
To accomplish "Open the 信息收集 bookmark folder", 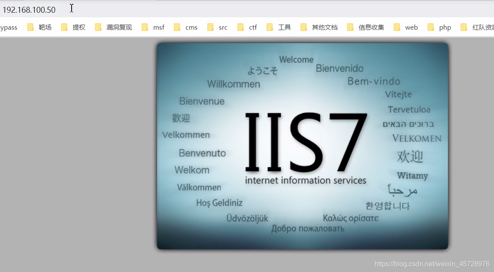I will [x=366, y=28].
